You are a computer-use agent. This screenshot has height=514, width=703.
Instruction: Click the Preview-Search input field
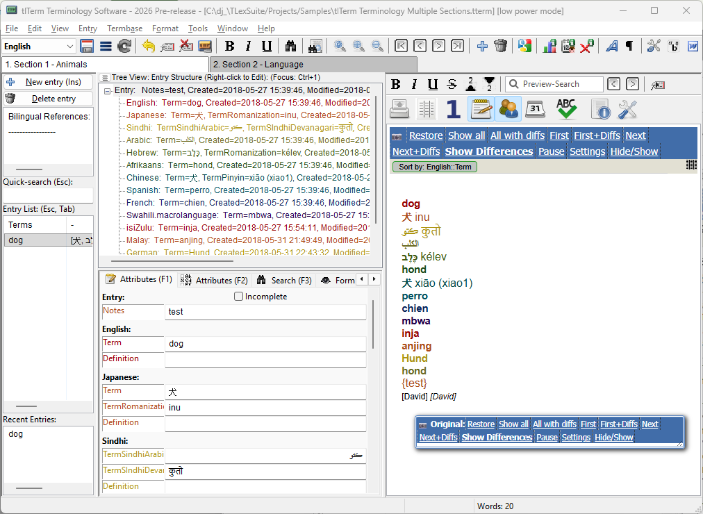pyautogui.click(x=554, y=84)
